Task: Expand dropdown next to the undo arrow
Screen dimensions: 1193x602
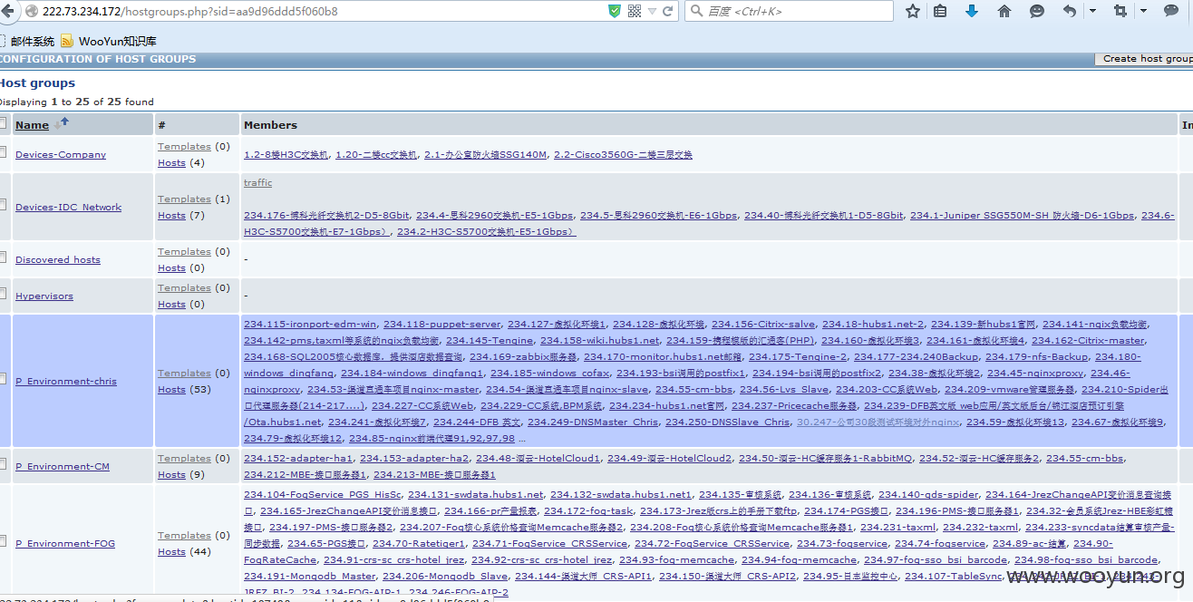Action: click(1092, 11)
